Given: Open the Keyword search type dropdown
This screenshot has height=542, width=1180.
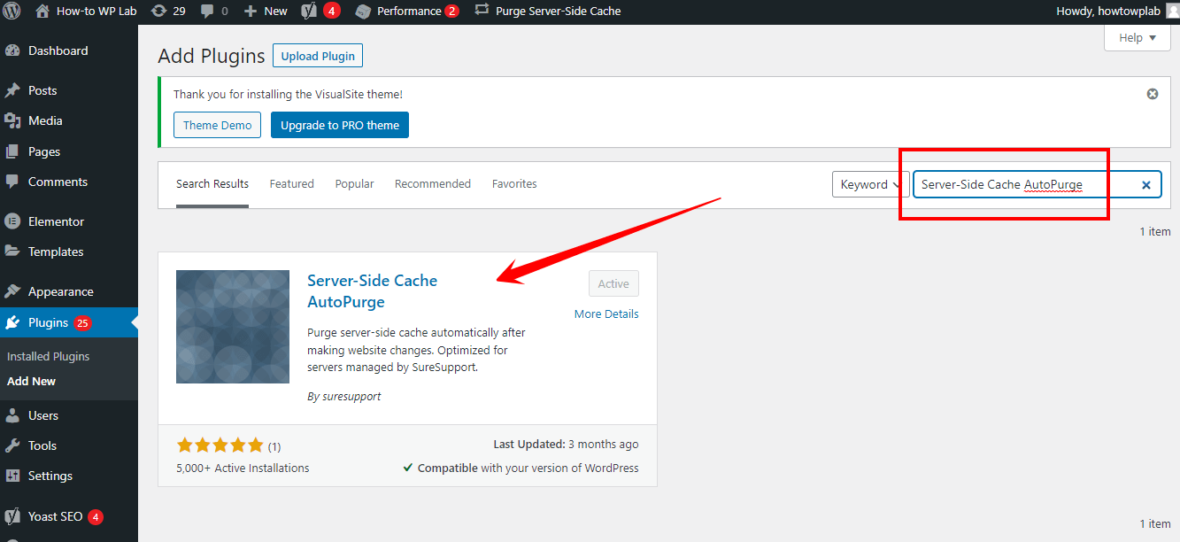Looking at the screenshot, I should click(x=870, y=184).
